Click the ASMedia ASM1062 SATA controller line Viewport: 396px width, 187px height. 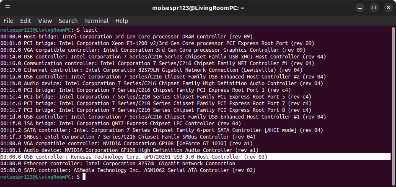pyautogui.click(x=128, y=170)
